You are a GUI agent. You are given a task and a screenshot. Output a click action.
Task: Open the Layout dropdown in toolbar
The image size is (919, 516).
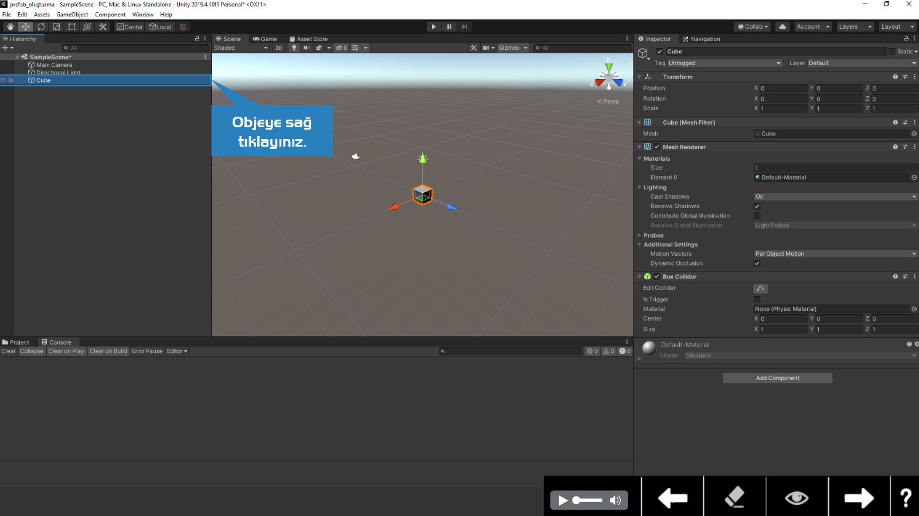pos(897,27)
